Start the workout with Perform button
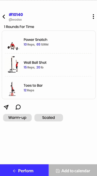The image size is (97, 176). pyautogui.click(x=24, y=170)
